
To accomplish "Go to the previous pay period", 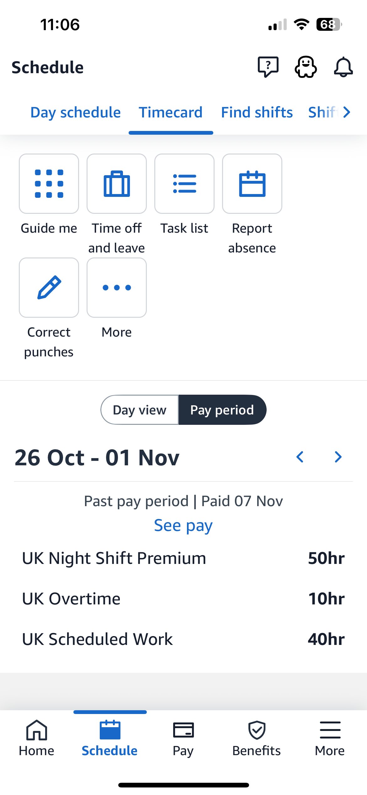I will pos(300,457).
